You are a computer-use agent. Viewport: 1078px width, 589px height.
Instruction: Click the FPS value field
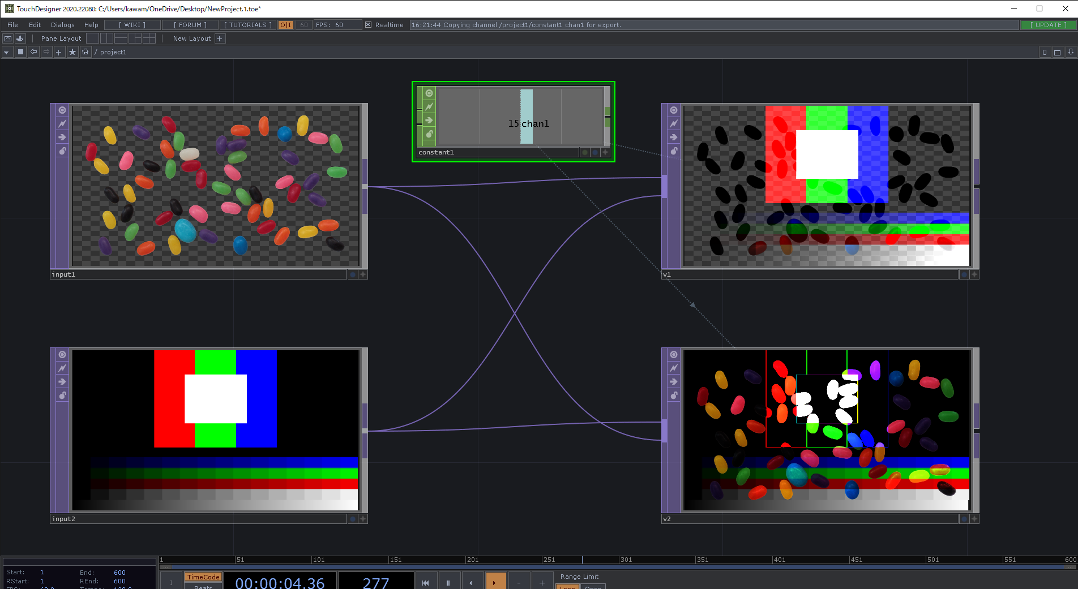[338, 25]
